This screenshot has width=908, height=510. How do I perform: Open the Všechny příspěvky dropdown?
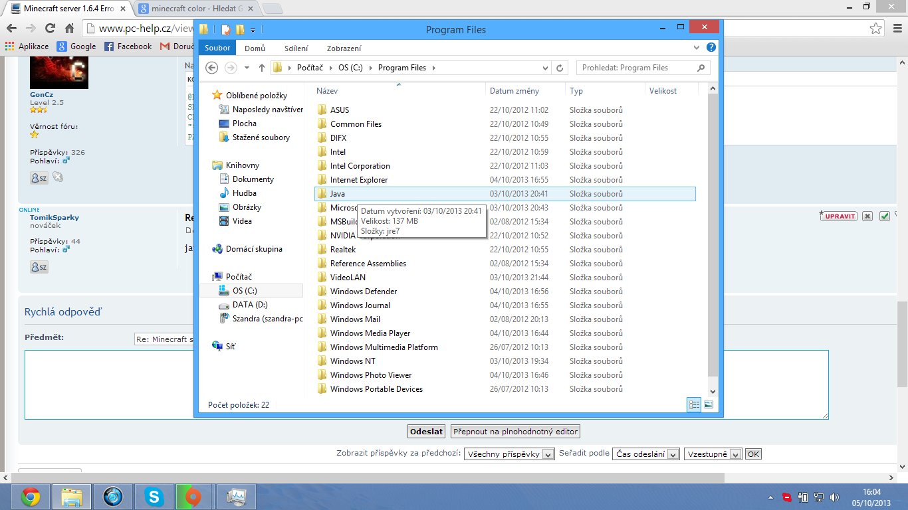[509, 454]
